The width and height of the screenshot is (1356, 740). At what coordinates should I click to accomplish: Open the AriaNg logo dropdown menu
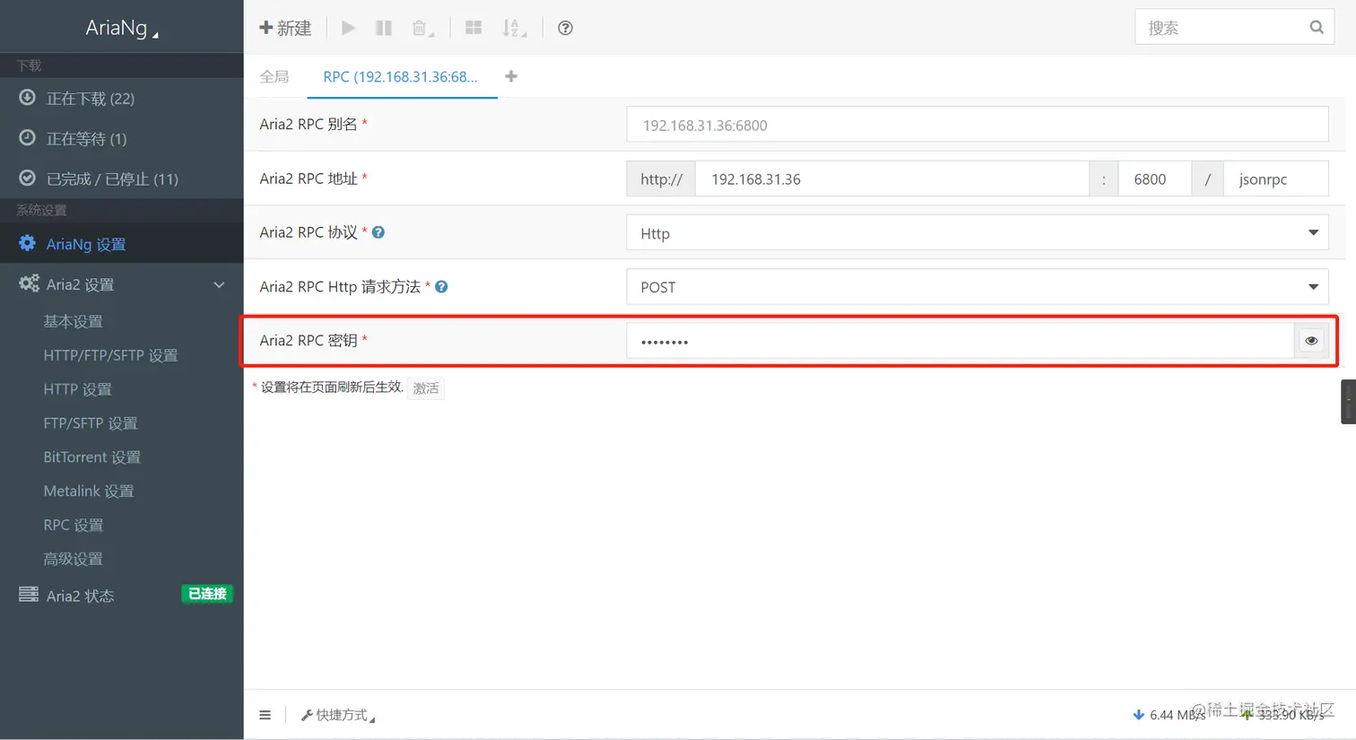coord(122,28)
